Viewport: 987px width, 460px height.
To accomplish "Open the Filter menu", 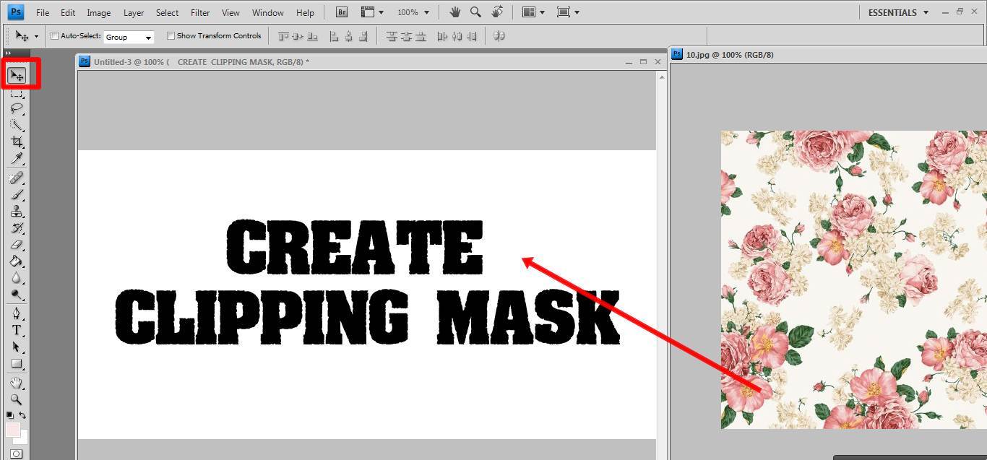I will coord(200,12).
